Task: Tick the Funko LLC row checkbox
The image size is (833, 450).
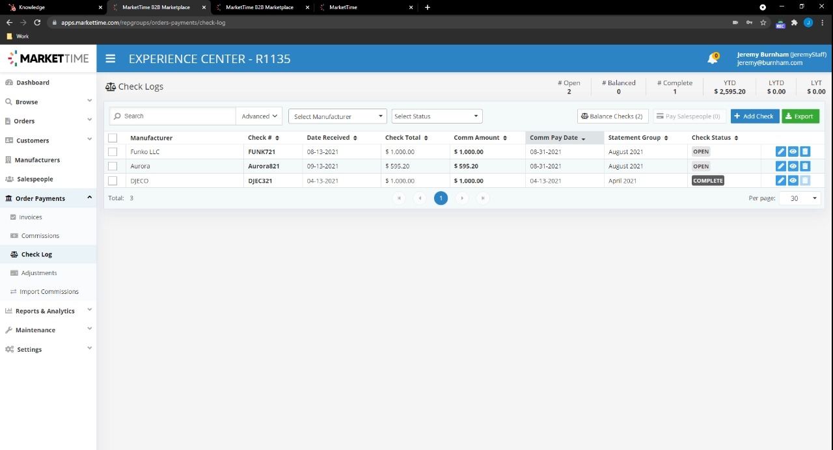Action: [x=113, y=152]
